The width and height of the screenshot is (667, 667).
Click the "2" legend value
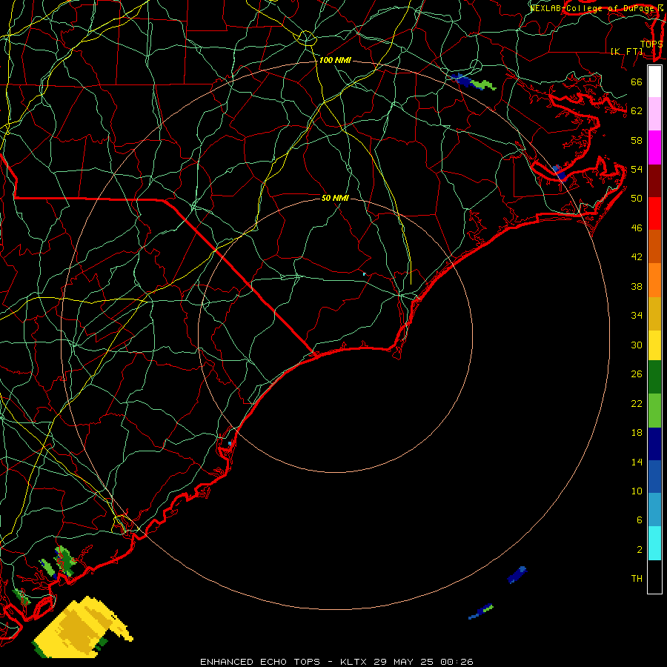[x=640, y=550]
